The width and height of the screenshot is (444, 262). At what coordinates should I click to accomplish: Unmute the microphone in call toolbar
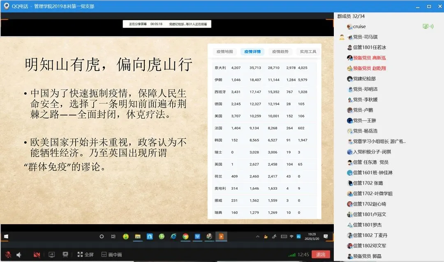[8, 255]
